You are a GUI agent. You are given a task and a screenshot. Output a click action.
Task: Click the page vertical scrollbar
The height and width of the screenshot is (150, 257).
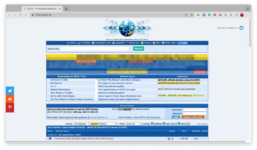[x=250, y=33]
